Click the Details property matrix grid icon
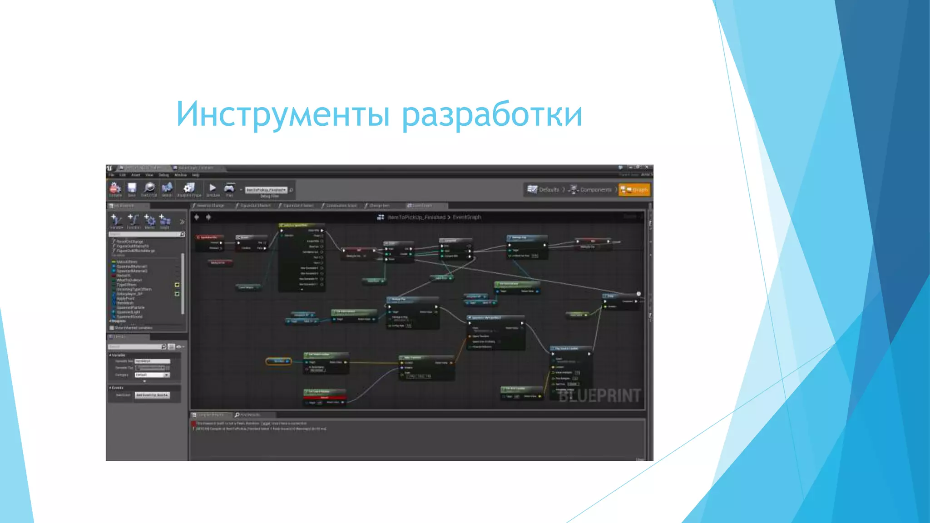This screenshot has height=523, width=930. 171,346
